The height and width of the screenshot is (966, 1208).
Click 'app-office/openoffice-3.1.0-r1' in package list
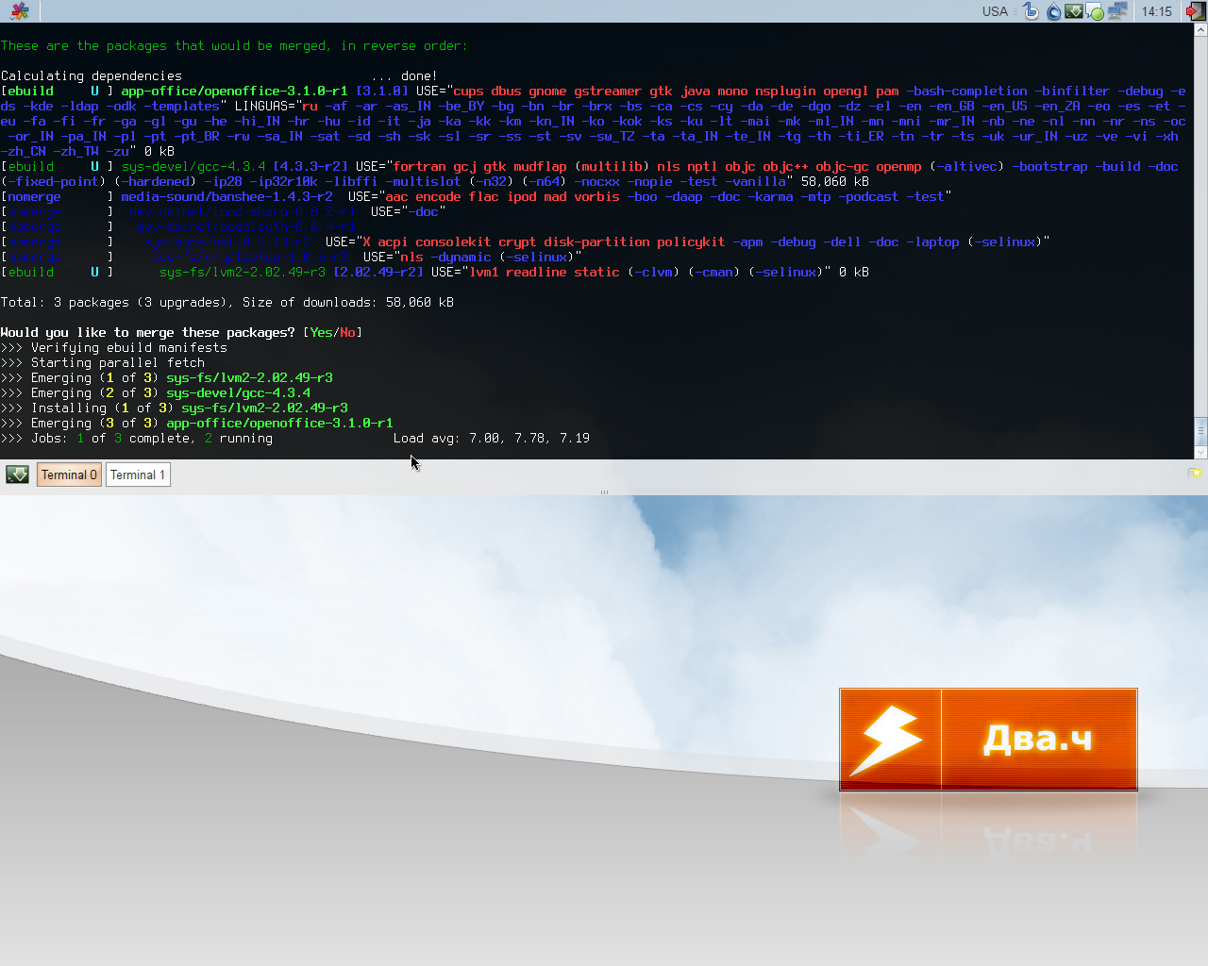(x=234, y=91)
